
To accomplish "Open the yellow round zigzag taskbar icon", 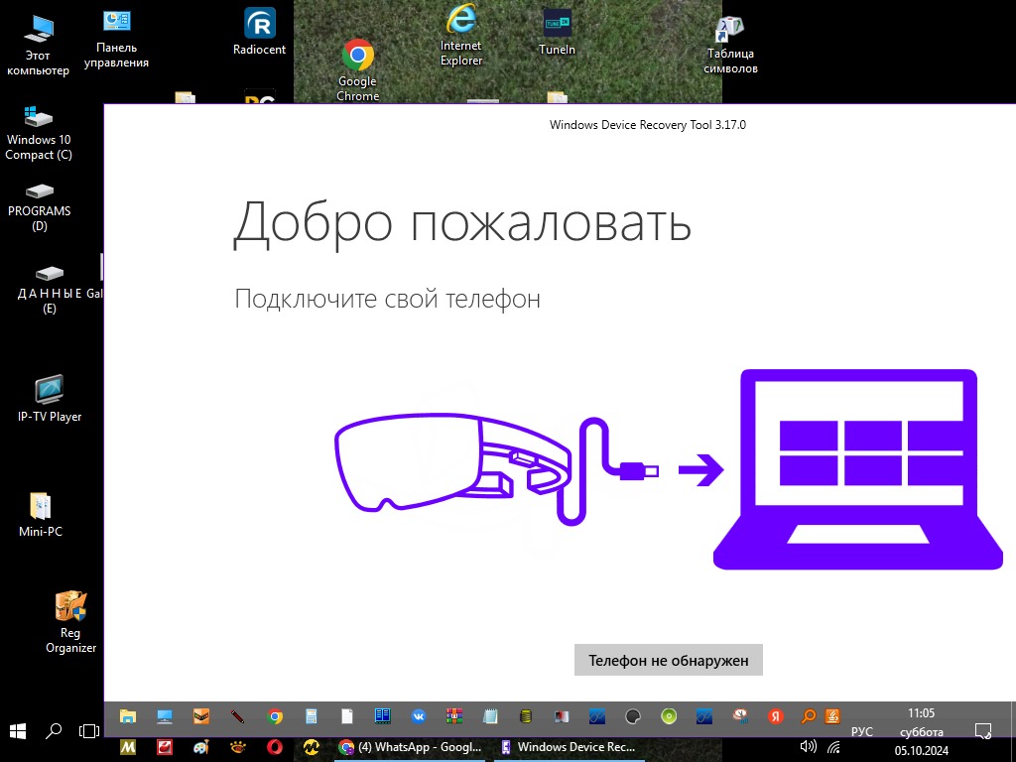I will (312, 747).
